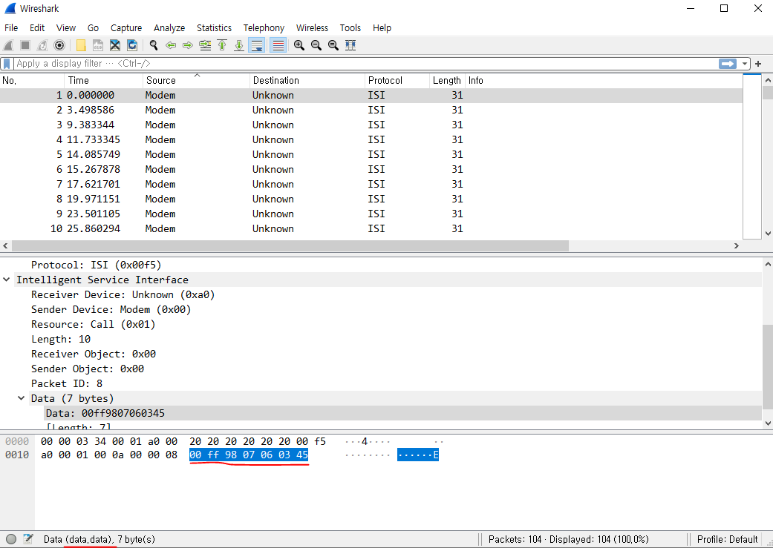773x548 pixels.
Task: Select the Sender Device: Modem (0x00) field
Action: (111, 310)
